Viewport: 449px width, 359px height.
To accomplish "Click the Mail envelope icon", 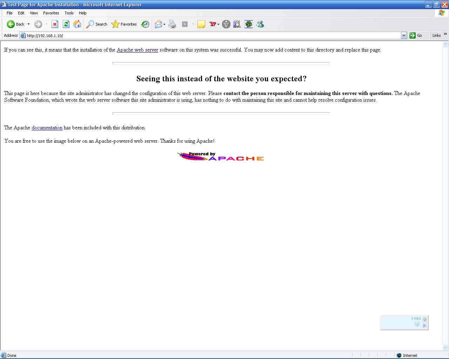I will [x=159, y=24].
